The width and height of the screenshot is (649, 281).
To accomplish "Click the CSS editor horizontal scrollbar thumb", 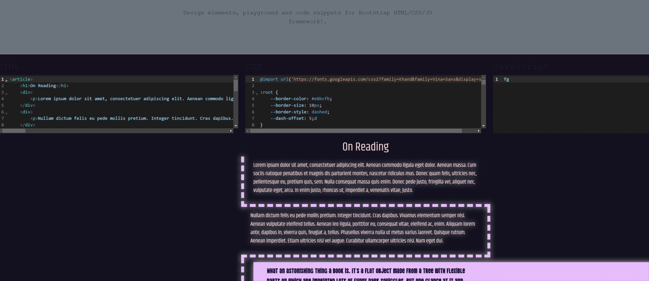I will click(356, 131).
